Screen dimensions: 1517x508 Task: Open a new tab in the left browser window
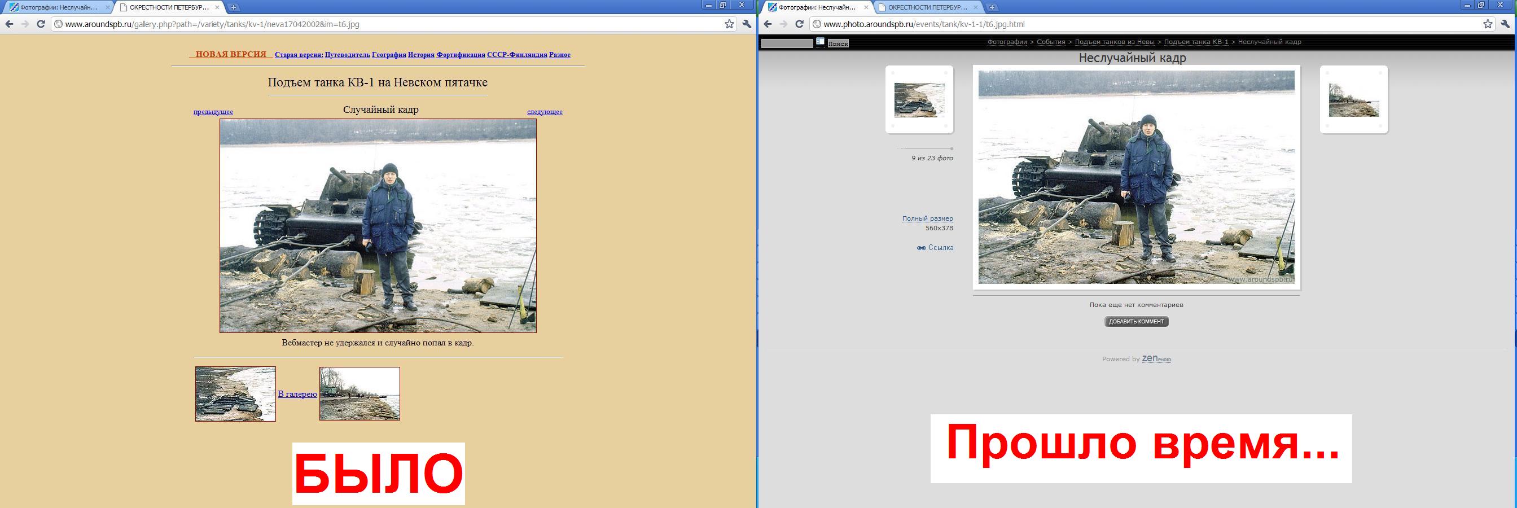coord(234,8)
